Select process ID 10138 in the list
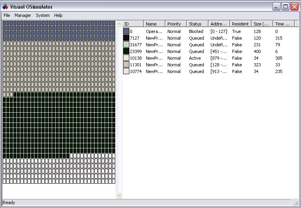This screenshot has height=208, width=301. pos(136,58)
